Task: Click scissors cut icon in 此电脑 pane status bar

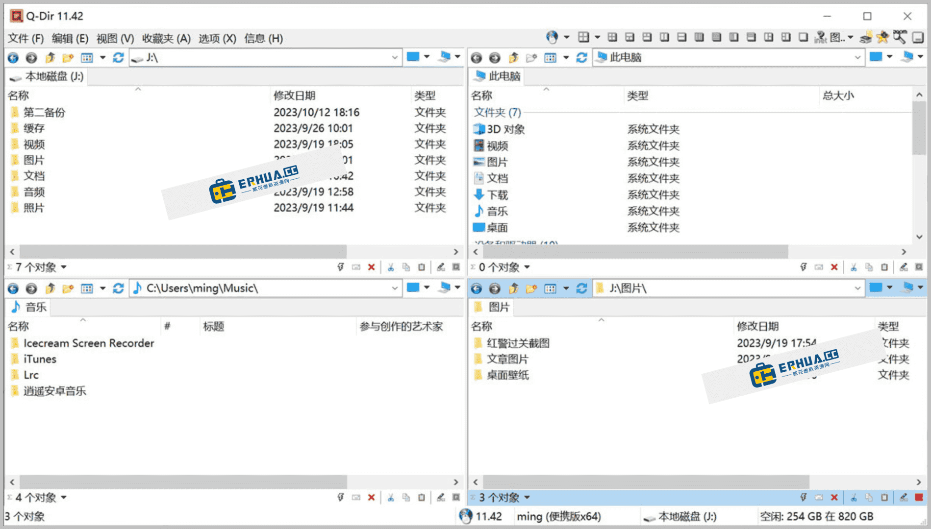Action: point(854,267)
